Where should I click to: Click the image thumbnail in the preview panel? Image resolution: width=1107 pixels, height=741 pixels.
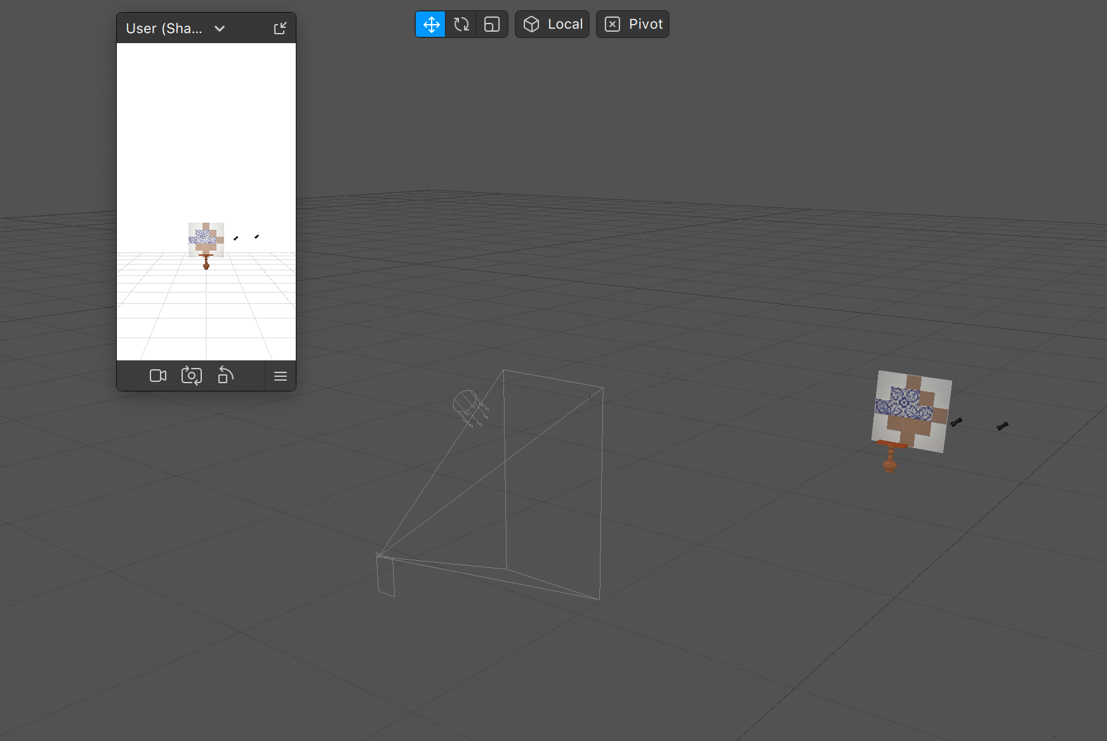point(206,239)
